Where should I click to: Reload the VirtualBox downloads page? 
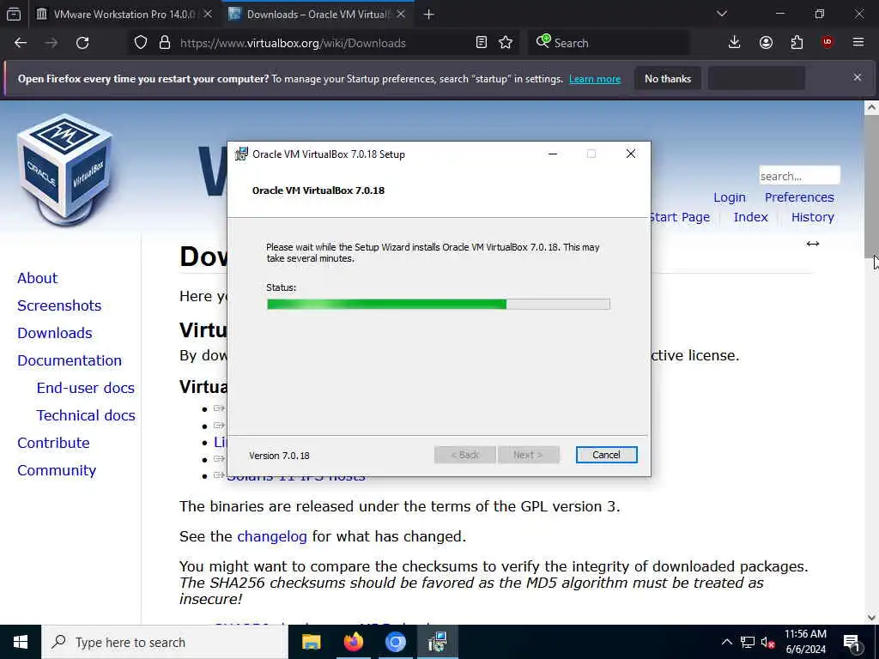[x=82, y=43]
